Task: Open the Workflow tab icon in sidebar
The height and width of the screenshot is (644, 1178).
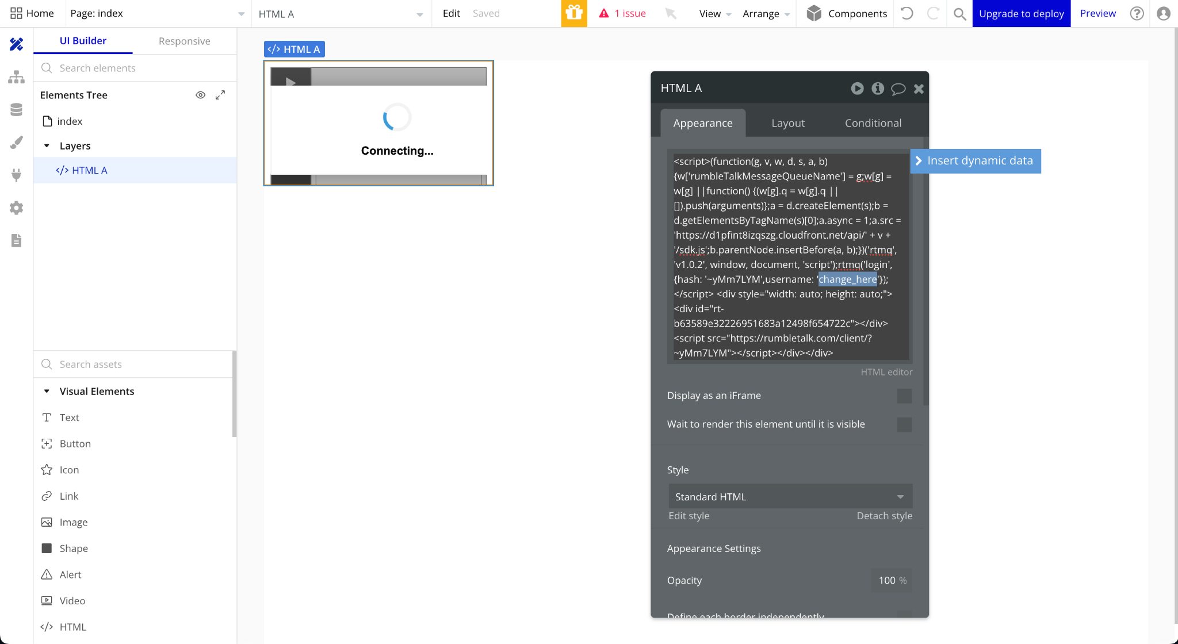Action: pos(16,77)
